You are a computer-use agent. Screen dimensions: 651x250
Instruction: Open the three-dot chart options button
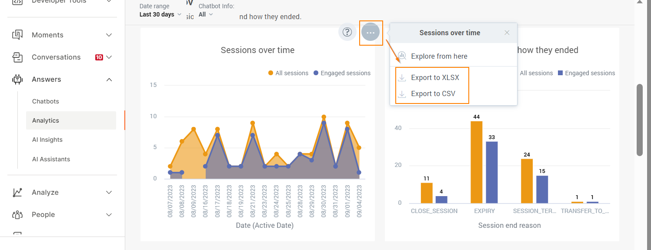click(371, 33)
